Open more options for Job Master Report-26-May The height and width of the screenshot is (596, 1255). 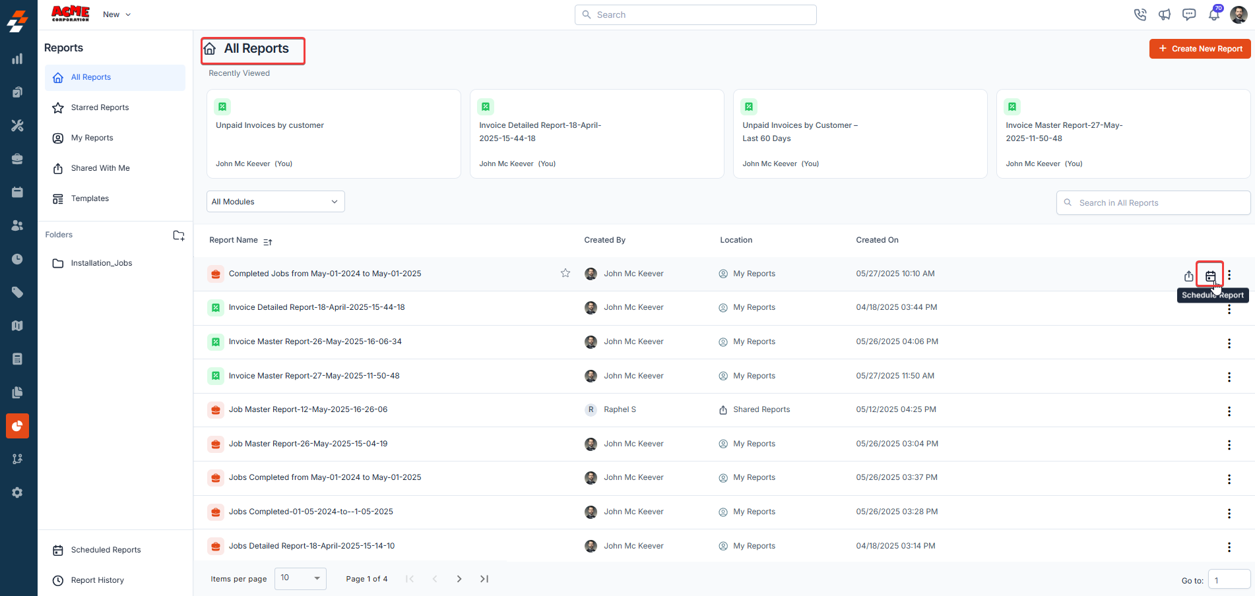point(1229,445)
